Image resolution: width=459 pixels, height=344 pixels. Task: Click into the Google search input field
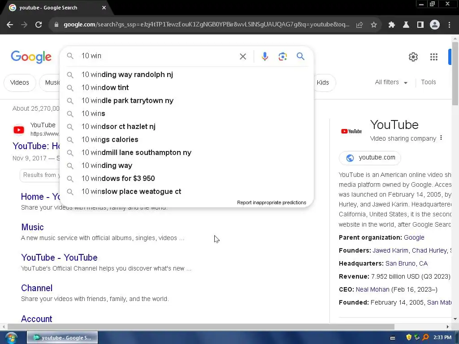158,56
